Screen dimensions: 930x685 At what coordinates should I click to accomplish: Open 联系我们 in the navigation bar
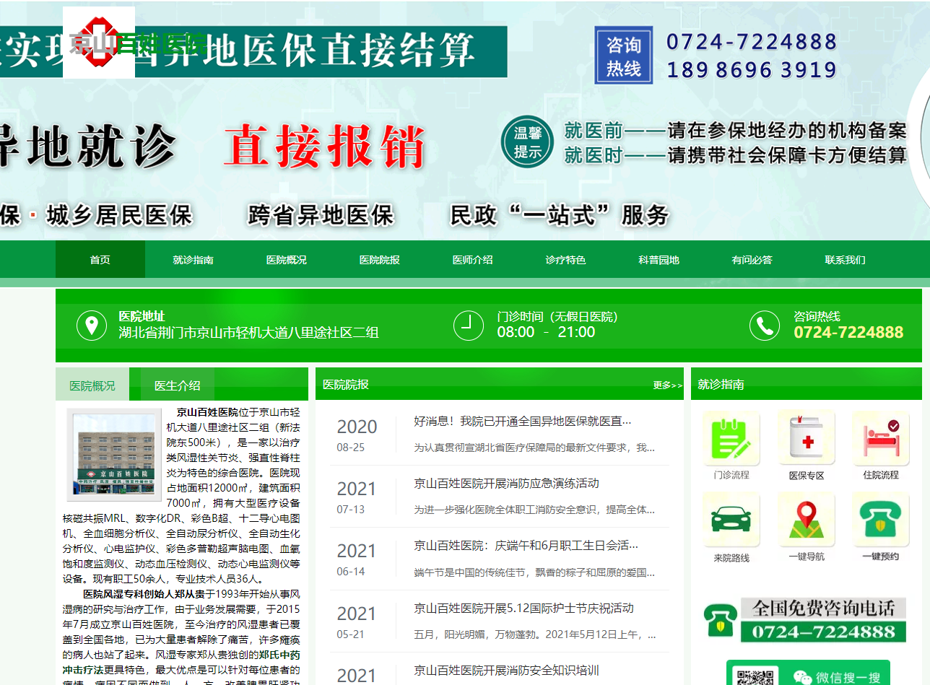846,260
